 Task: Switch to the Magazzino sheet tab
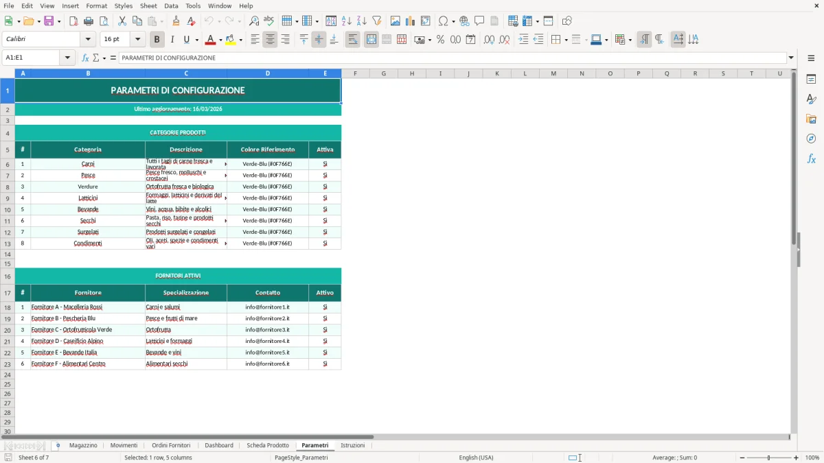[x=83, y=445]
